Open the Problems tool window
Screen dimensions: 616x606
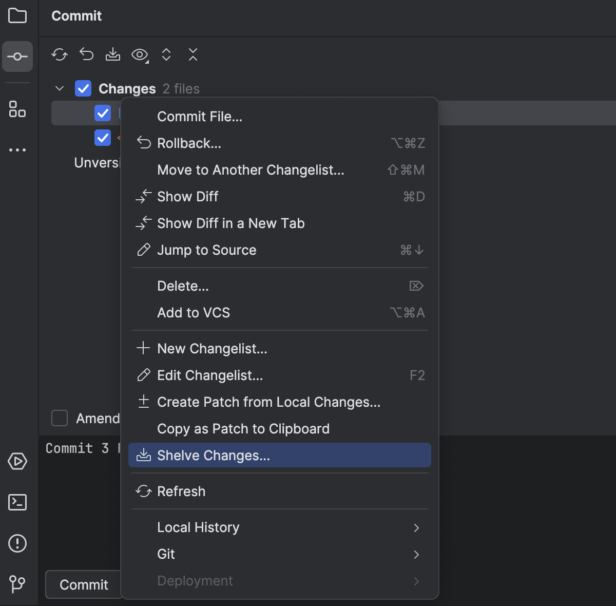coord(17,543)
